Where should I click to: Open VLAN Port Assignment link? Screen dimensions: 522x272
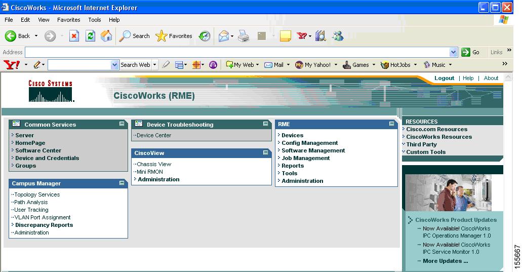[43, 217]
